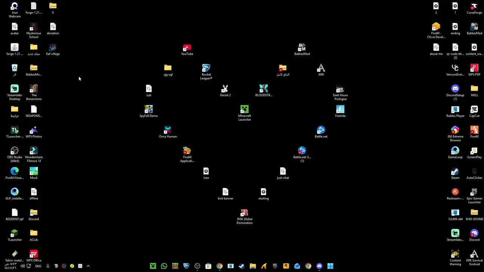Select the WEAPONS... file icon
The width and height of the screenshot is (484, 272).
point(34,111)
